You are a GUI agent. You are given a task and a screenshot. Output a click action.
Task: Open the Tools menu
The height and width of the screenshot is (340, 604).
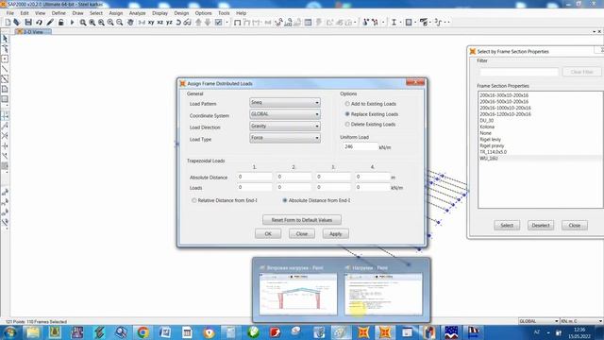tap(224, 13)
